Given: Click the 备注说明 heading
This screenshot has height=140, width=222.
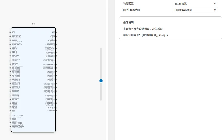Looking at the screenshot, I should 128,22.
